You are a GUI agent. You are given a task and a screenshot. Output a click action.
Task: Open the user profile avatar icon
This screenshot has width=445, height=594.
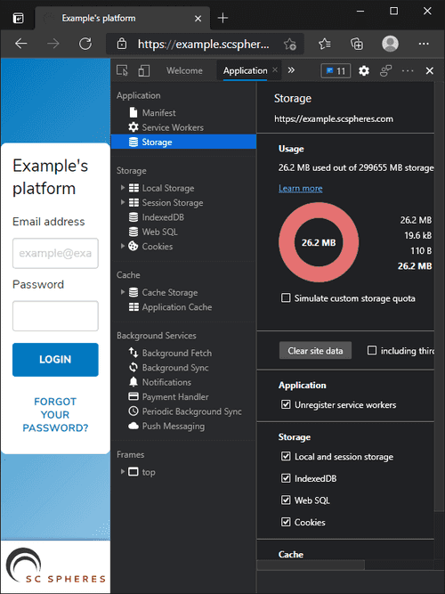(390, 44)
